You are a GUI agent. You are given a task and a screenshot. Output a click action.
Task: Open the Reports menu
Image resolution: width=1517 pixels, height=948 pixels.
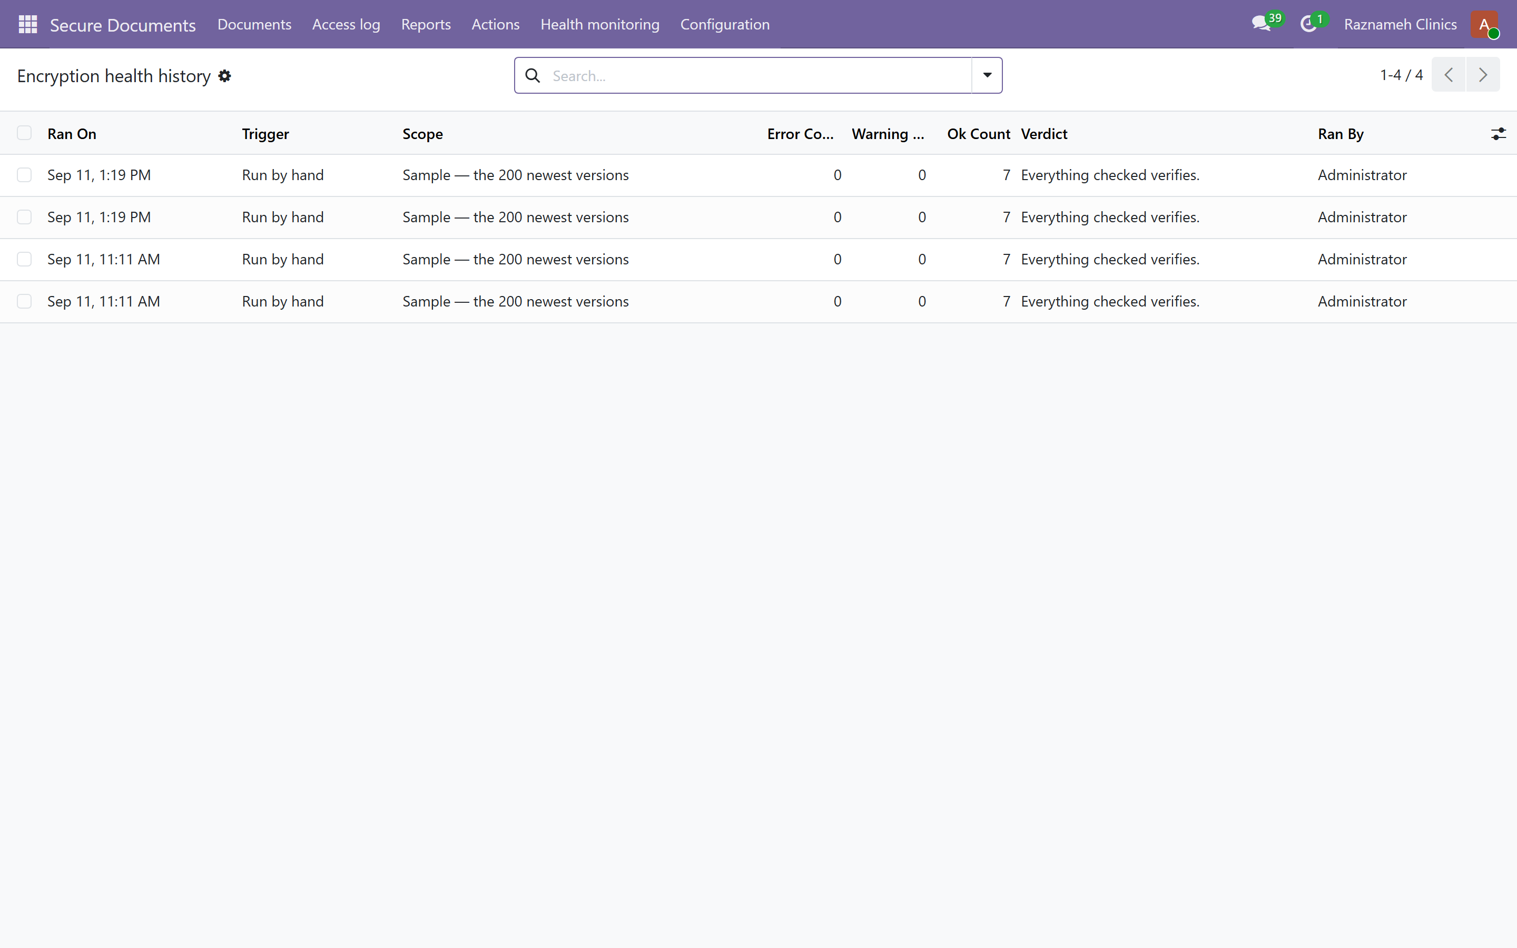[426, 24]
